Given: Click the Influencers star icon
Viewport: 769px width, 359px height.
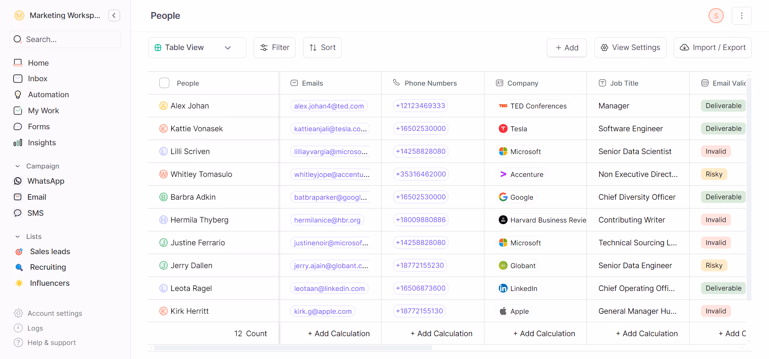Looking at the screenshot, I should [x=19, y=283].
